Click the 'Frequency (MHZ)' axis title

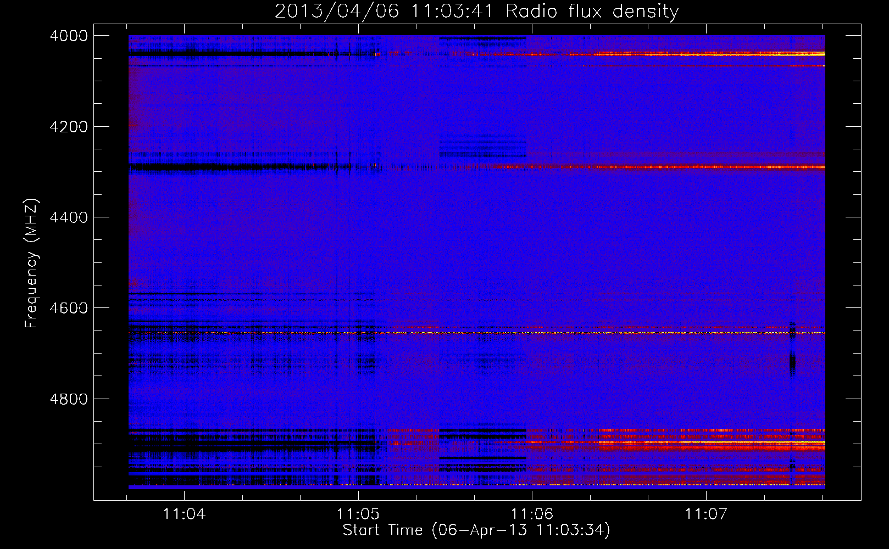pos(32,264)
